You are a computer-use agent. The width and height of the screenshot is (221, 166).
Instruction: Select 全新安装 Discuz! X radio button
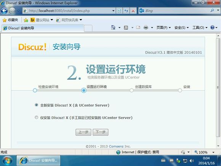[36, 105]
